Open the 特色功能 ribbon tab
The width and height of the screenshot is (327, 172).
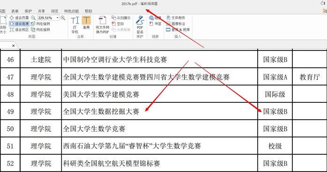point(71,11)
